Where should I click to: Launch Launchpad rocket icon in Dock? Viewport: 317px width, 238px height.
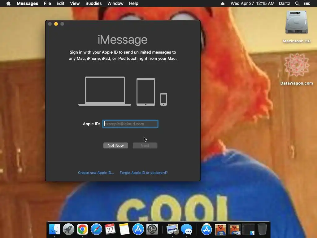tap(68, 229)
